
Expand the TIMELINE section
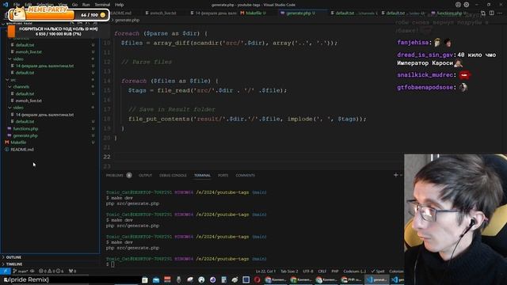pos(50,264)
